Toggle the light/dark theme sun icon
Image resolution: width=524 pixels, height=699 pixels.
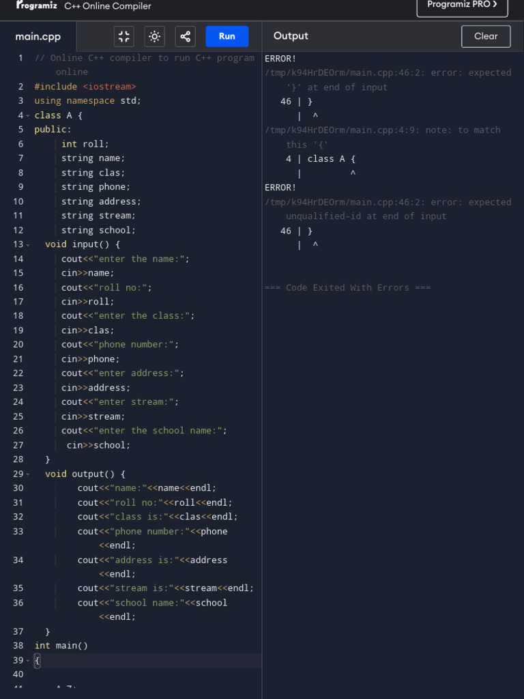(x=155, y=37)
